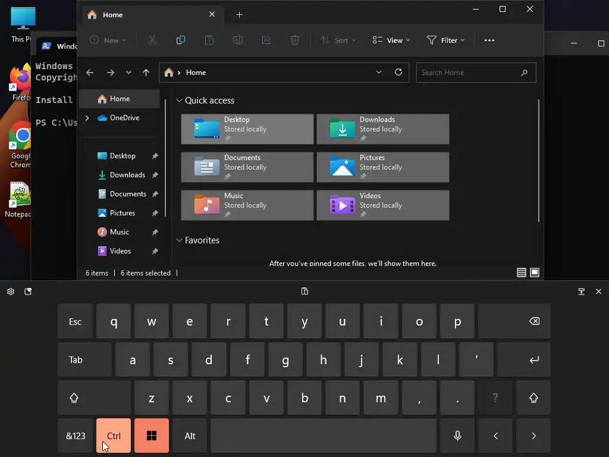Refresh the Home view
Image resolution: width=609 pixels, height=457 pixels.
pyautogui.click(x=398, y=72)
